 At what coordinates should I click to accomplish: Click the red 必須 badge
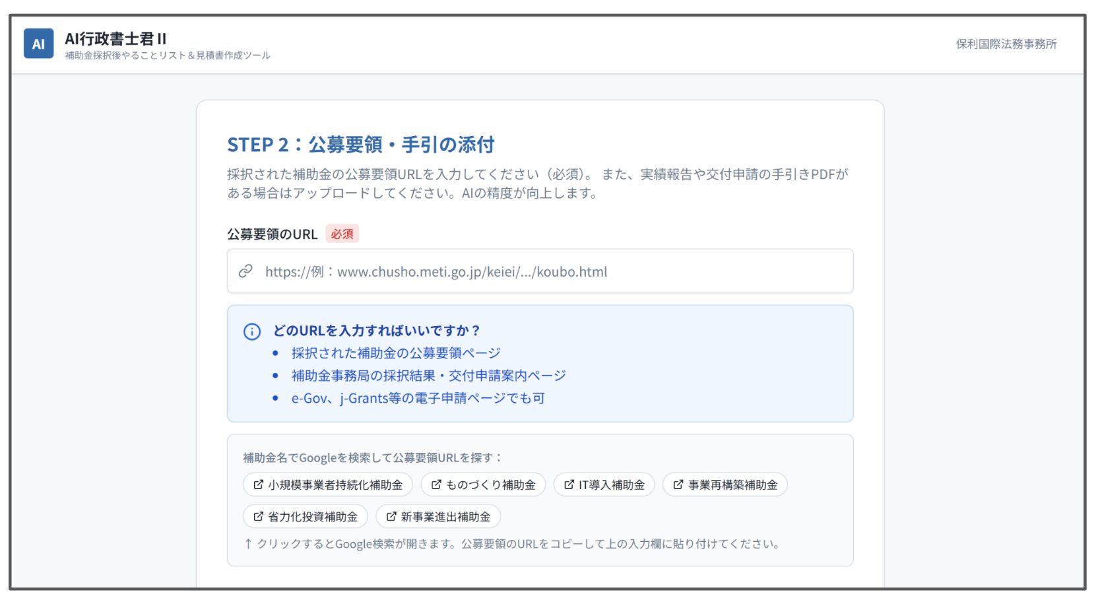[342, 234]
